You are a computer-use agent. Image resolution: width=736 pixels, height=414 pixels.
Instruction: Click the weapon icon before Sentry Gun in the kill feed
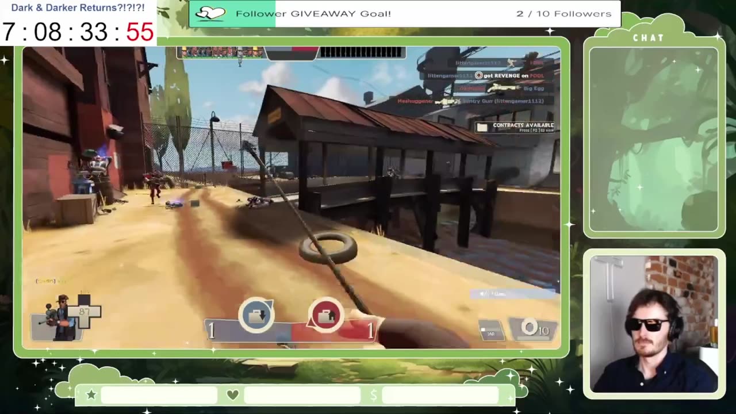(x=447, y=101)
